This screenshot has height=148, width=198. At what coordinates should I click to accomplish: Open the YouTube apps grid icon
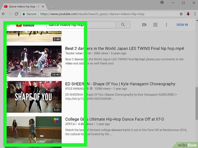point(155,25)
